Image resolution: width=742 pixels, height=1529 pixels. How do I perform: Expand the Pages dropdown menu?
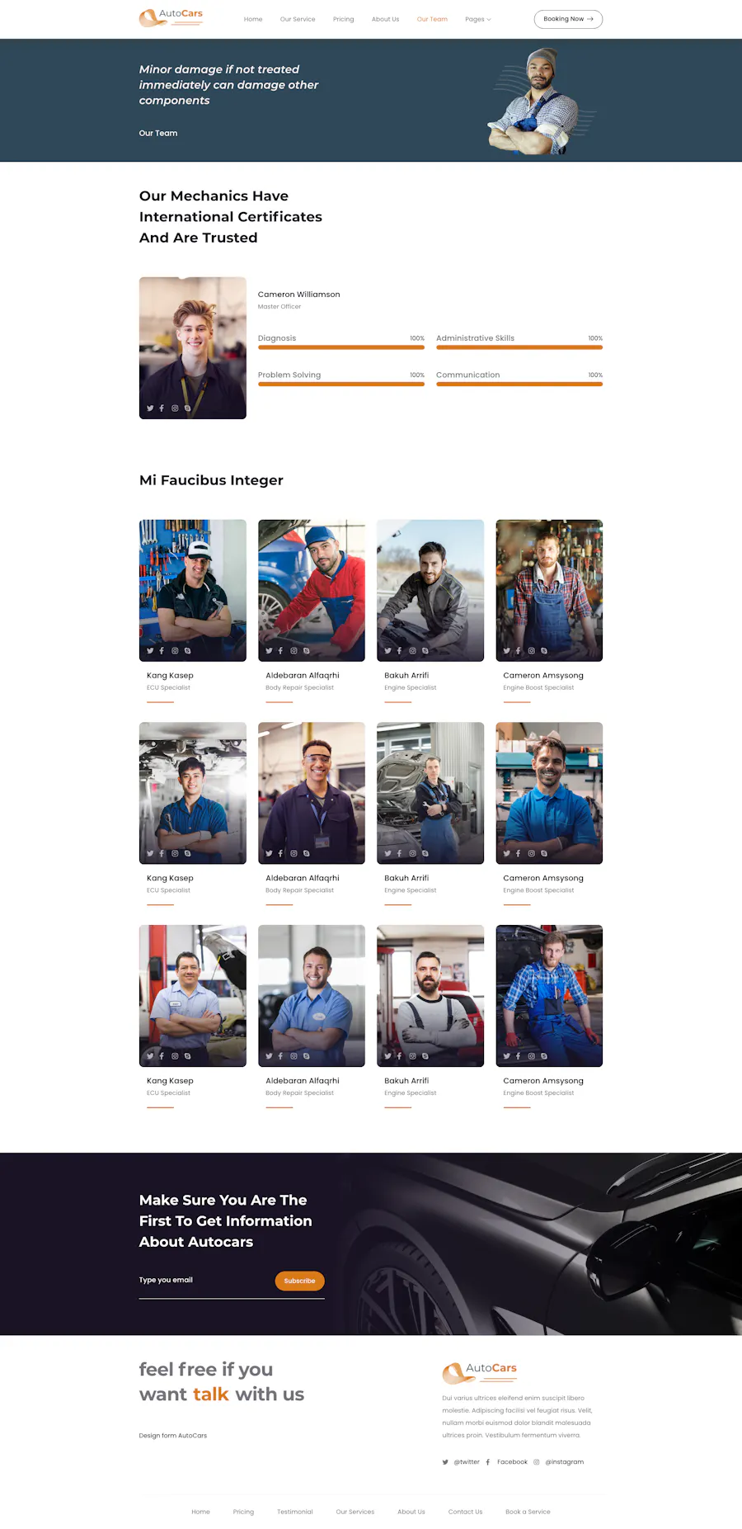[478, 19]
